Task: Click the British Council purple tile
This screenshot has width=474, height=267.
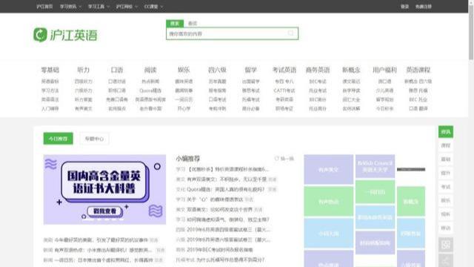Action: [x=375, y=166]
